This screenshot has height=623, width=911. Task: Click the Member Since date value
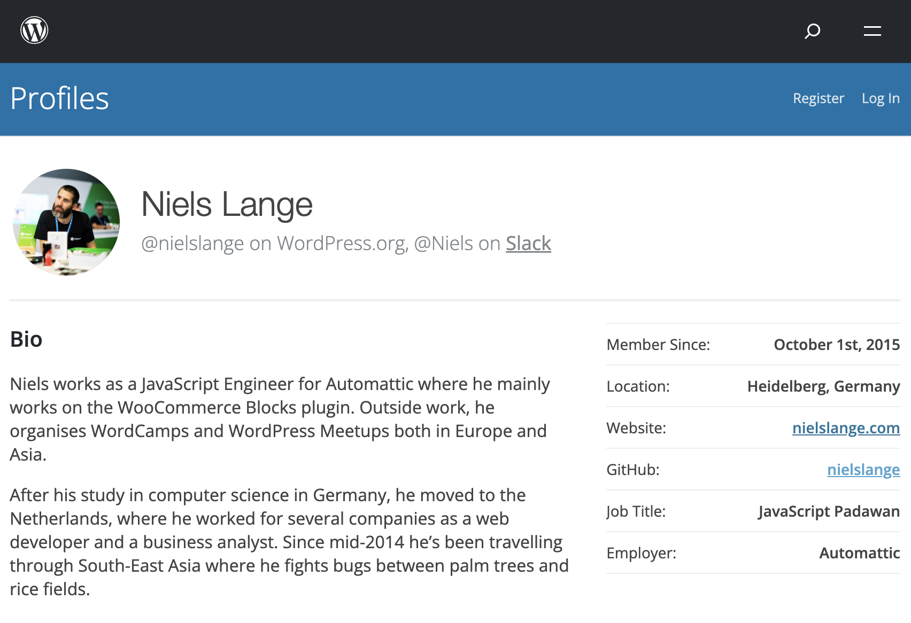(x=837, y=345)
